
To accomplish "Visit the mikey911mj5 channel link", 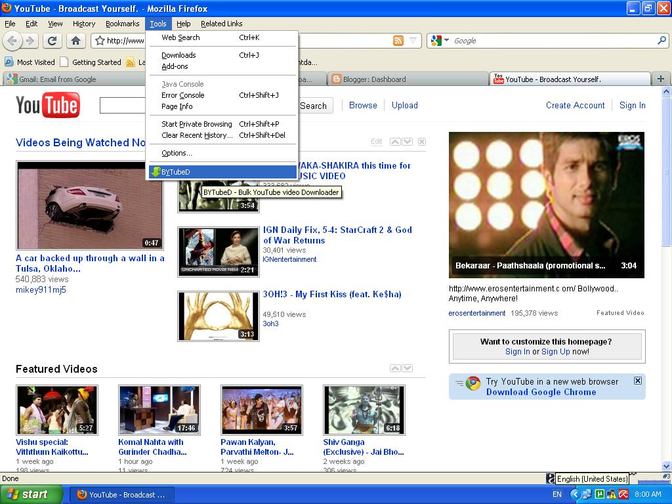I will tap(41, 289).
